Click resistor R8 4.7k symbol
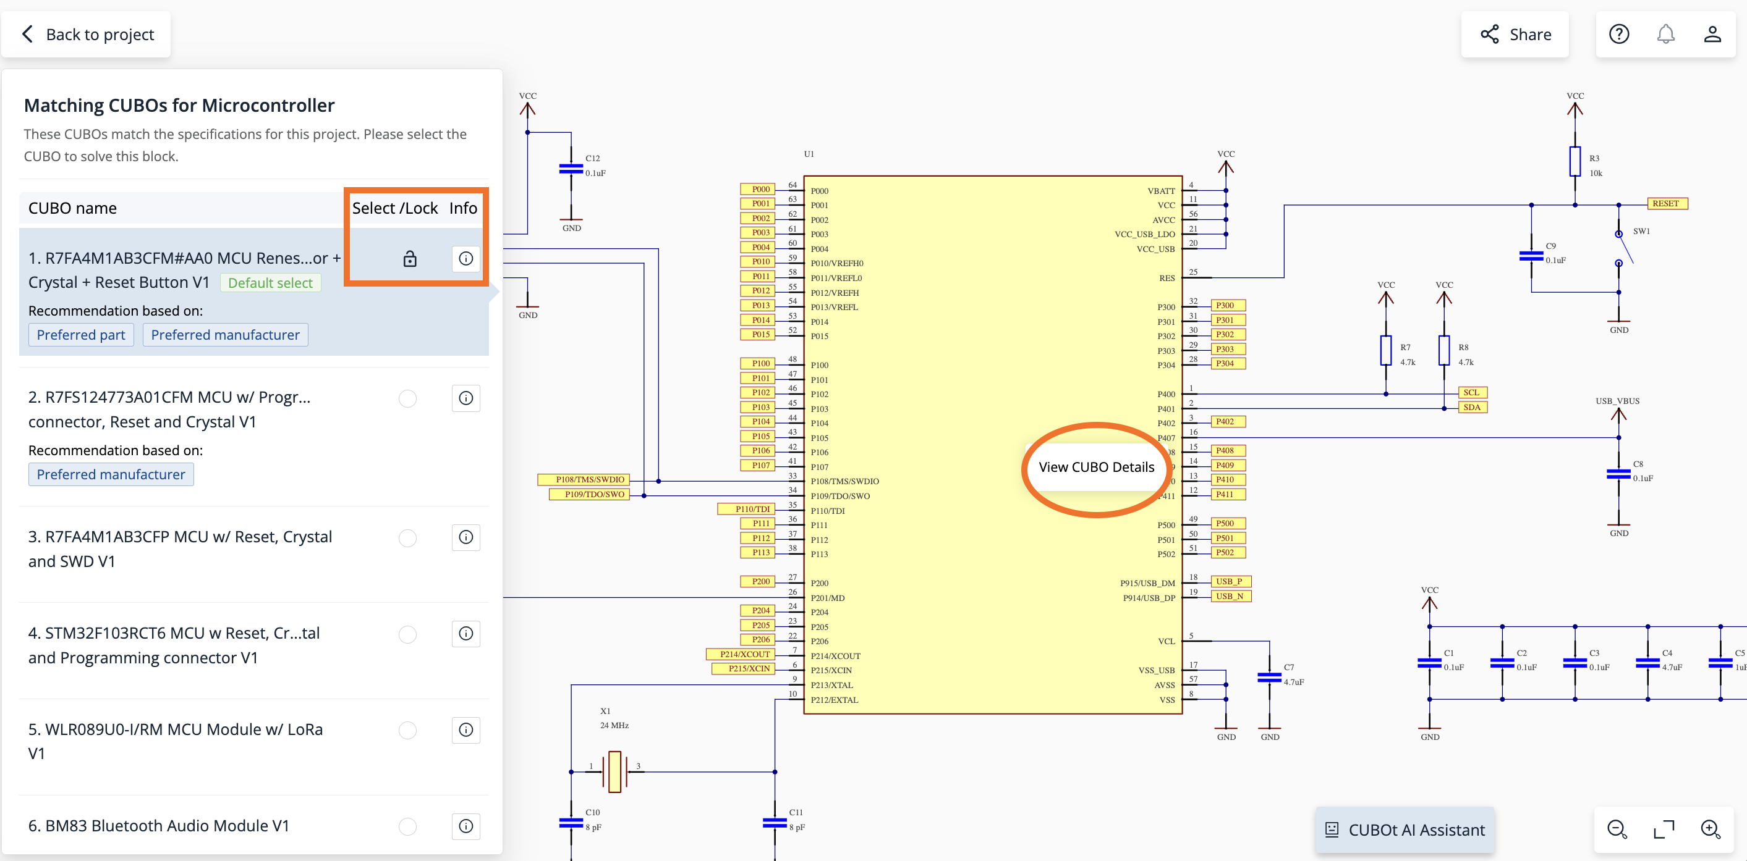 1444,351
